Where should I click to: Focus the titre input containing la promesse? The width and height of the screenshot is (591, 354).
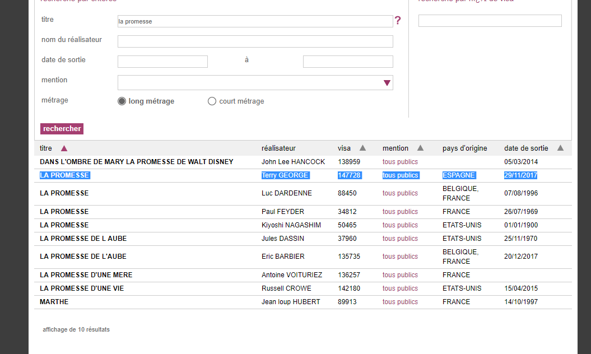(255, 21)
